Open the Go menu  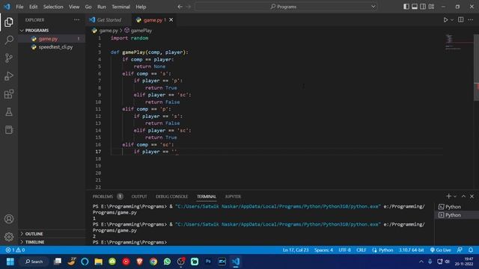coord(88,7)
